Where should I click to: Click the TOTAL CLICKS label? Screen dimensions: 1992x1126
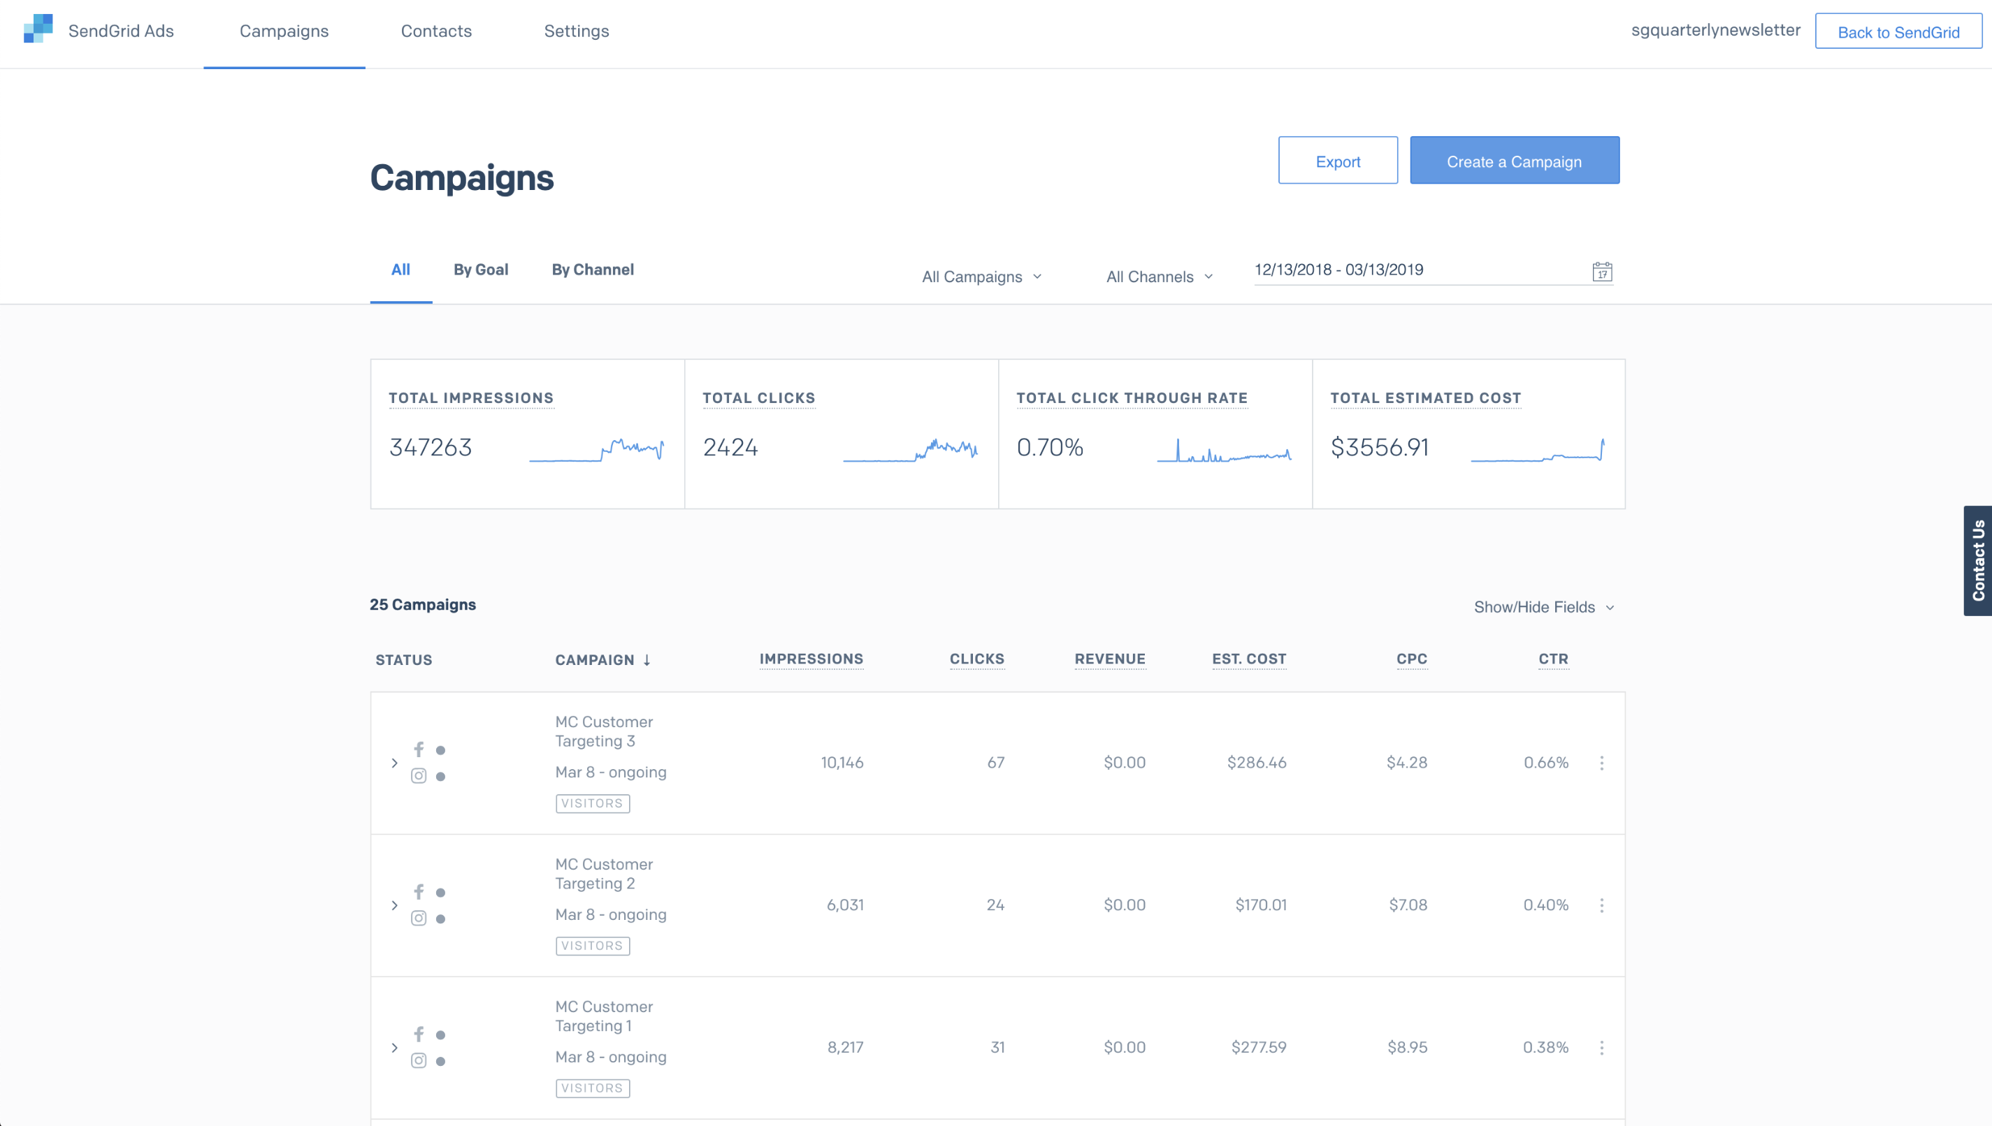(x=759, y=397)
